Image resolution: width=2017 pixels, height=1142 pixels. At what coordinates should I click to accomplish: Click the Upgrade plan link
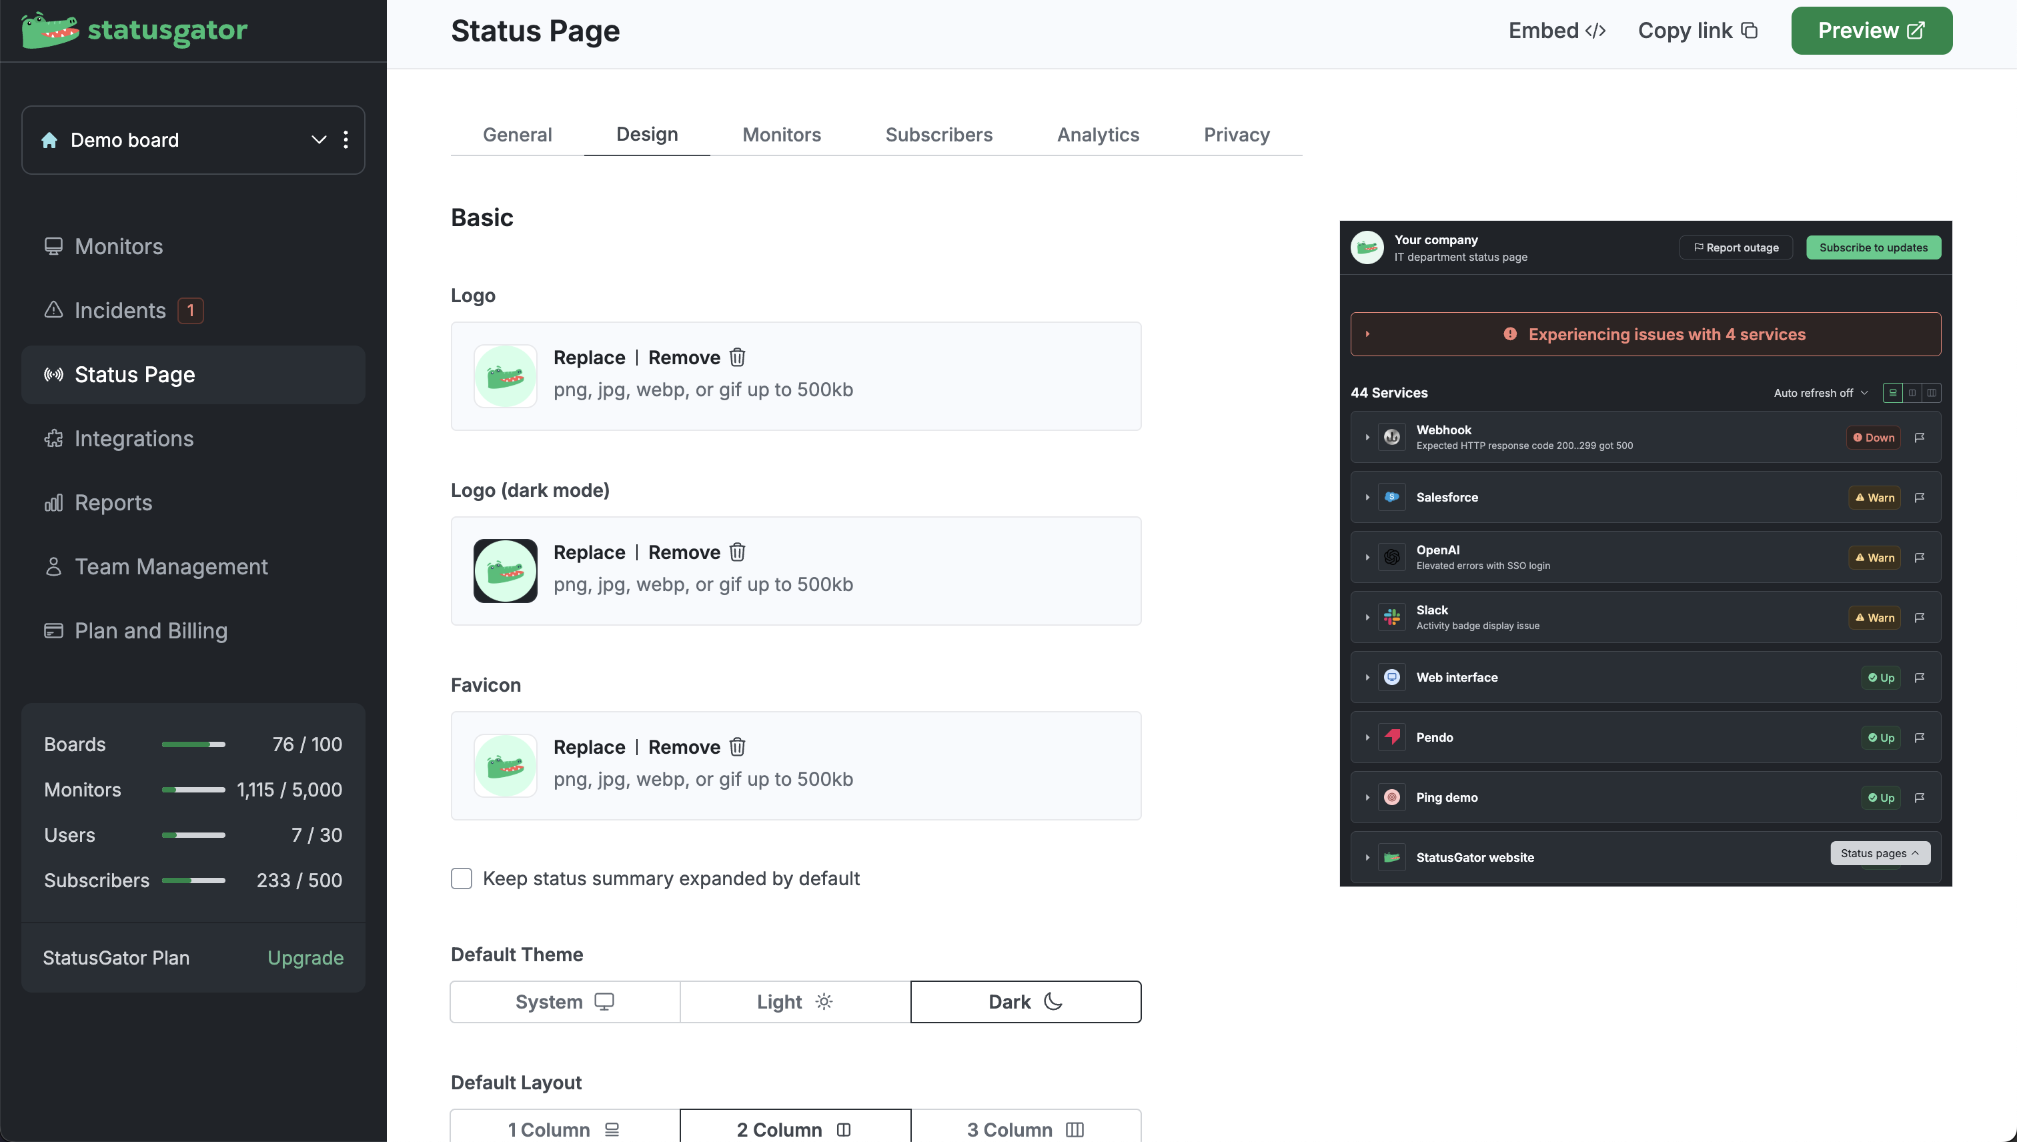click(305, 958)
